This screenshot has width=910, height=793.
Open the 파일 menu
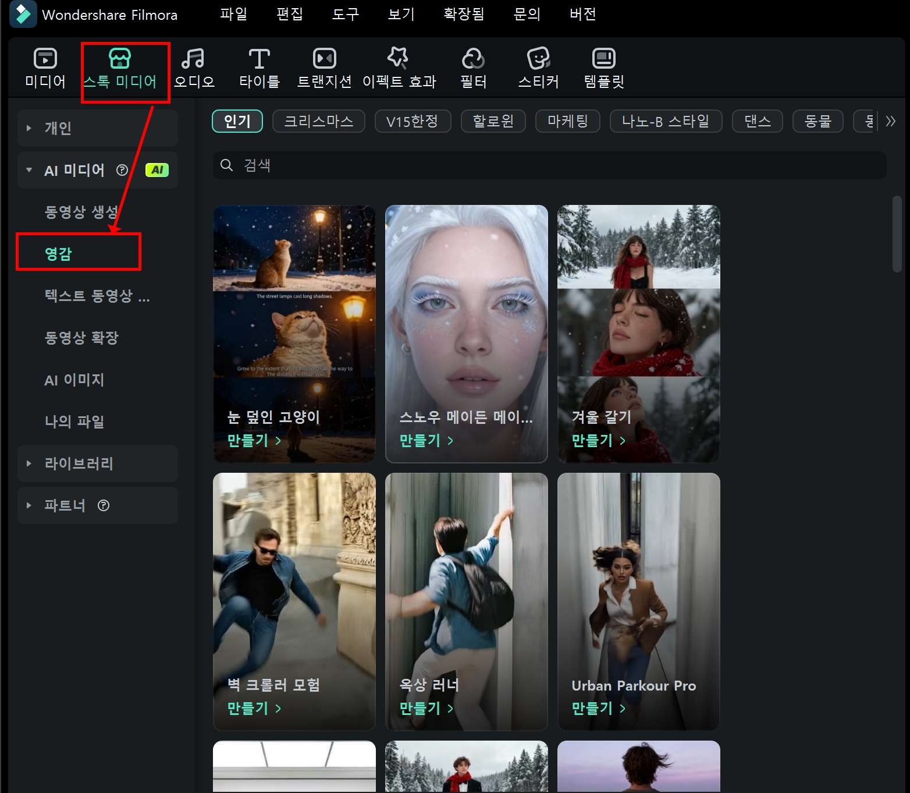point(233,15)
